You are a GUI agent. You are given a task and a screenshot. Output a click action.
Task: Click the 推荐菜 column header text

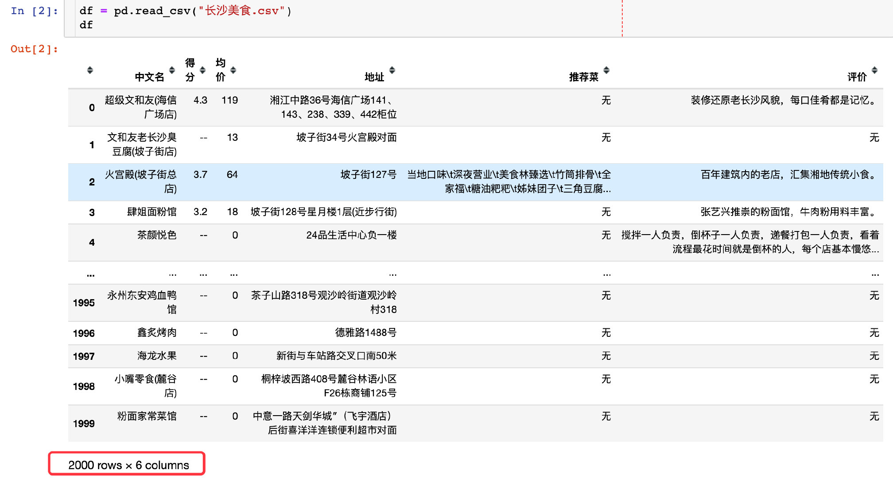click(x=583, y=77)
